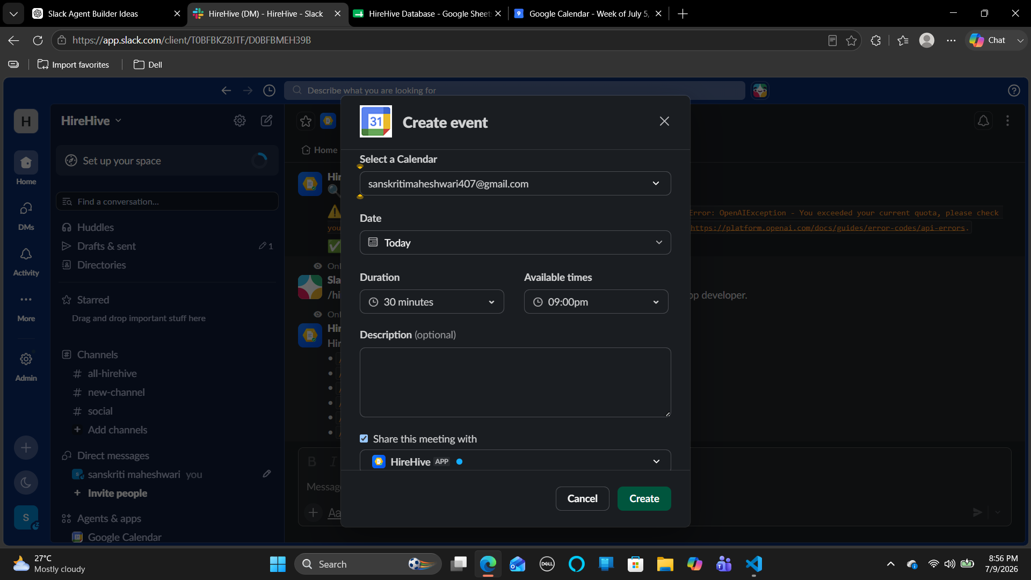Open the Home sidebar button
This screenshot has height=580, width=1031.
[x=26, y=168]
